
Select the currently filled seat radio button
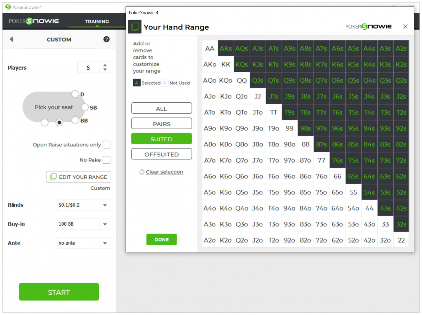59,122
